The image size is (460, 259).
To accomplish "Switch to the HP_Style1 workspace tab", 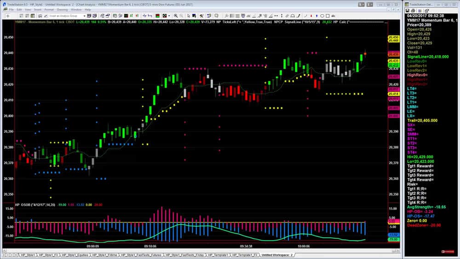I will click(28, 255).
